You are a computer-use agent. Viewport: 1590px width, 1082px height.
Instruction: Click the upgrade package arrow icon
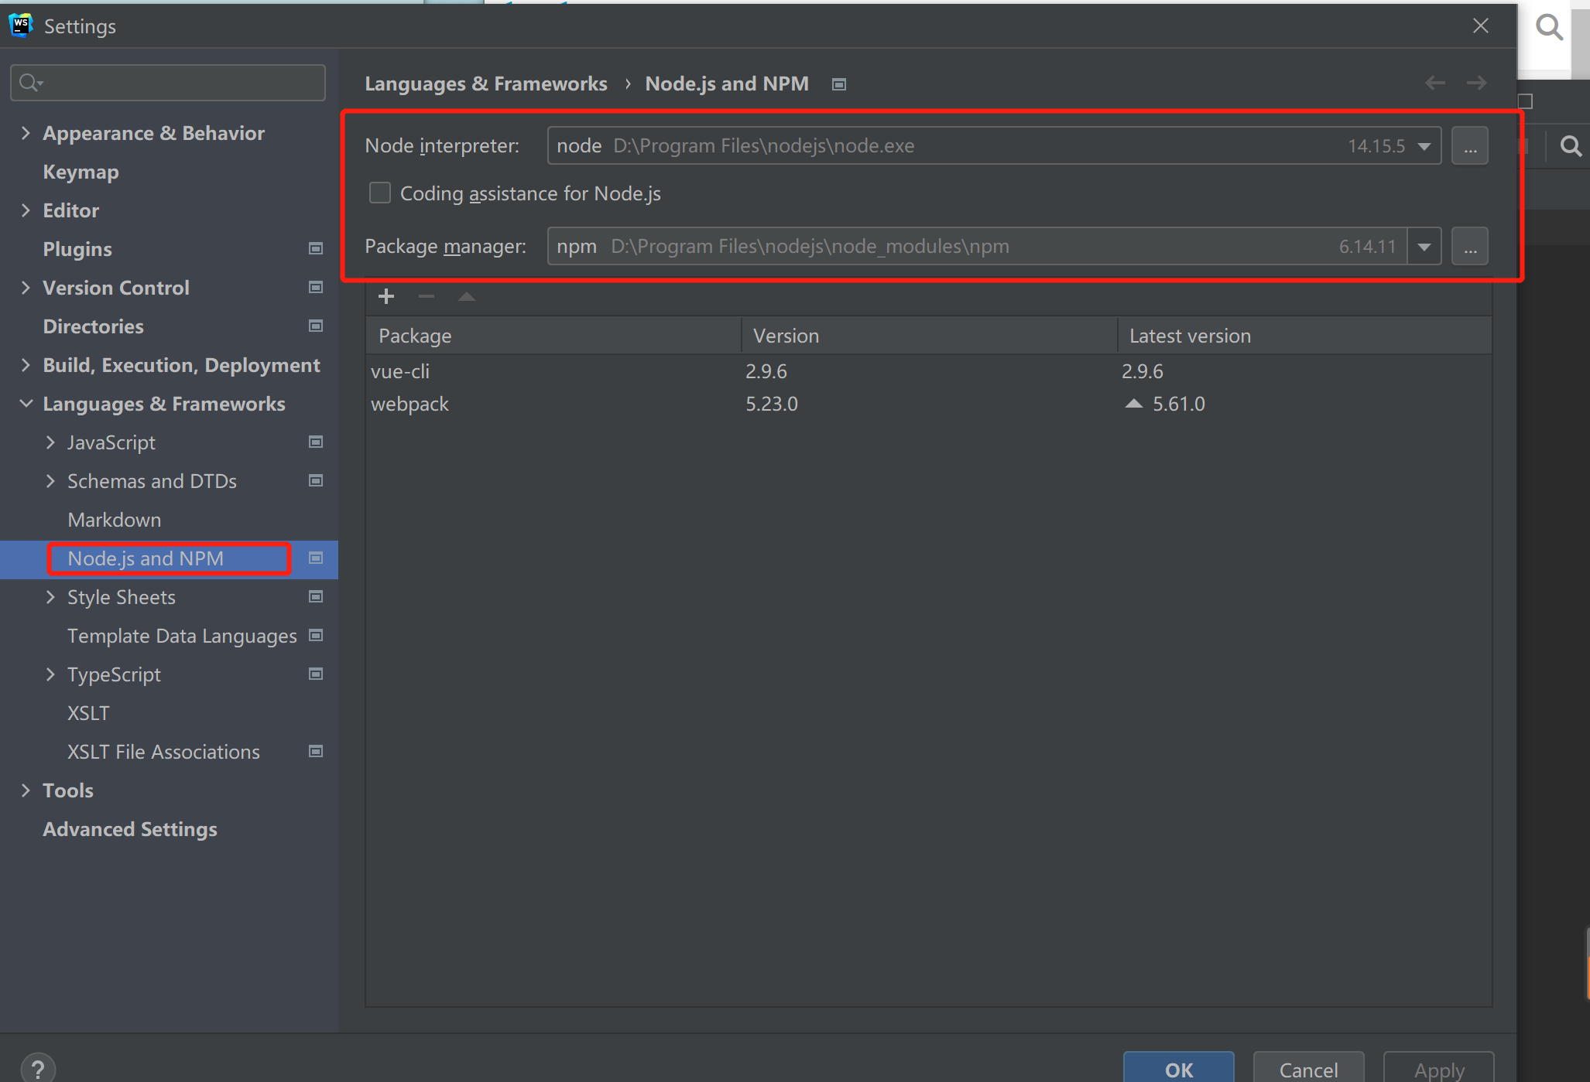pyautogui.click(x=466, y=297)
